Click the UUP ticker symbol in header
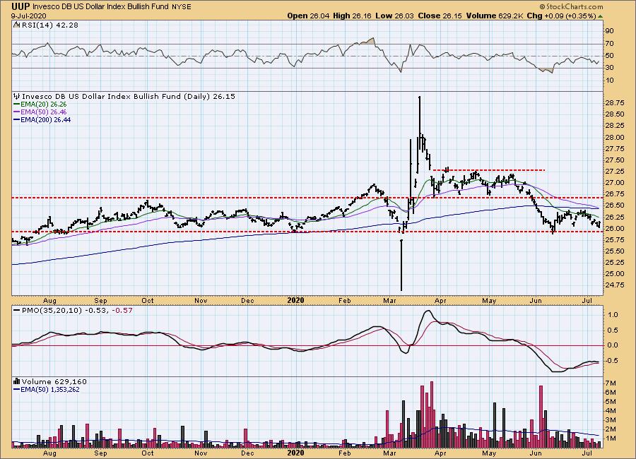Screen dimensions: 636x459 point(20,6)
